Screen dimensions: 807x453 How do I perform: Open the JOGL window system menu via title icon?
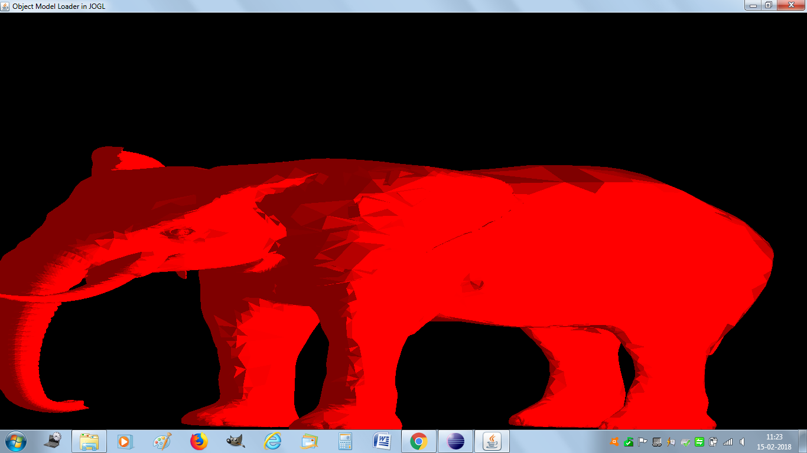[5, 6]
